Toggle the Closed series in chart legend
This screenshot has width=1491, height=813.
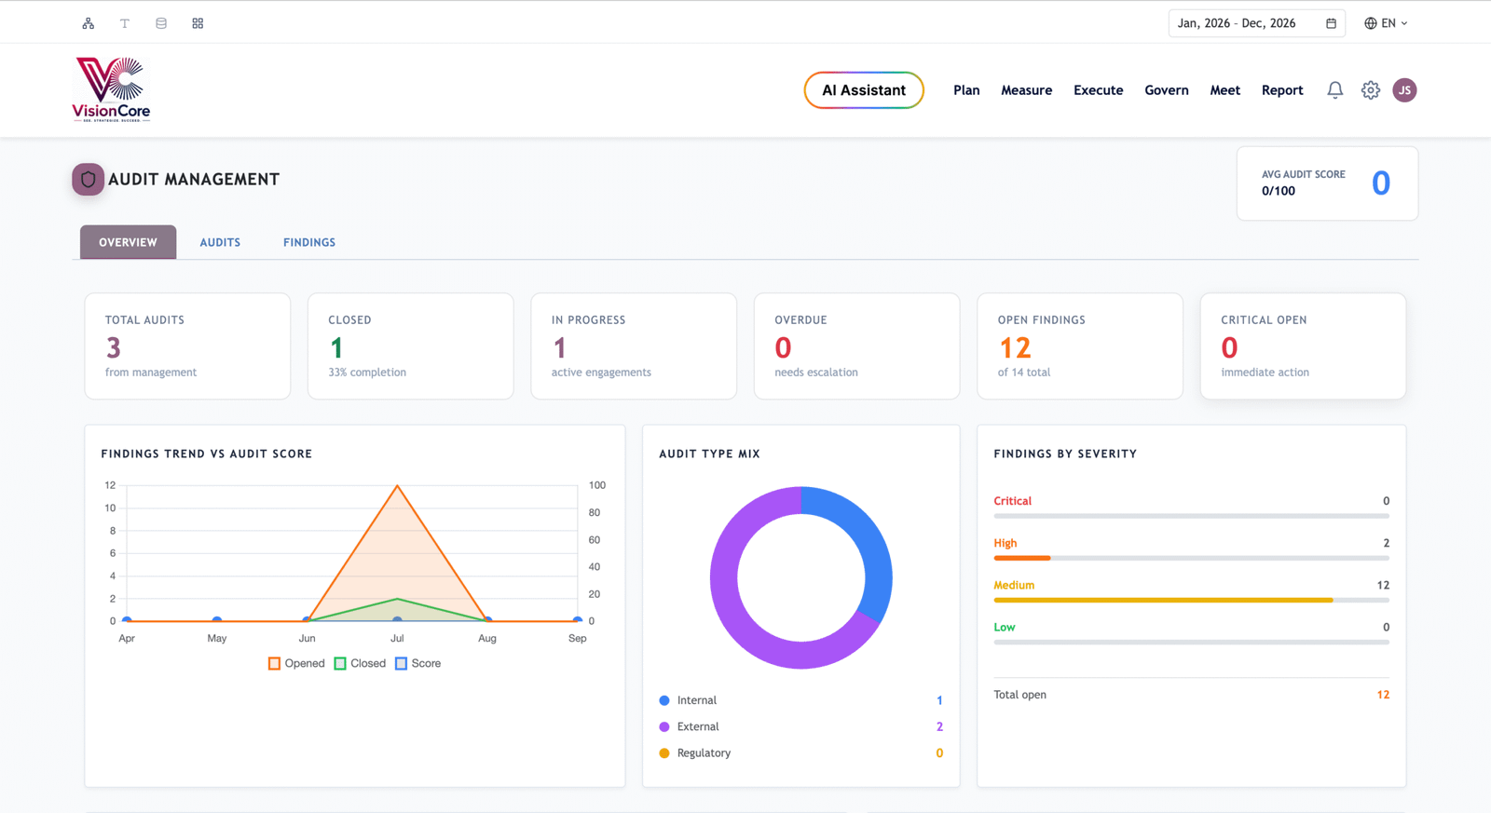tap(360, 663)
